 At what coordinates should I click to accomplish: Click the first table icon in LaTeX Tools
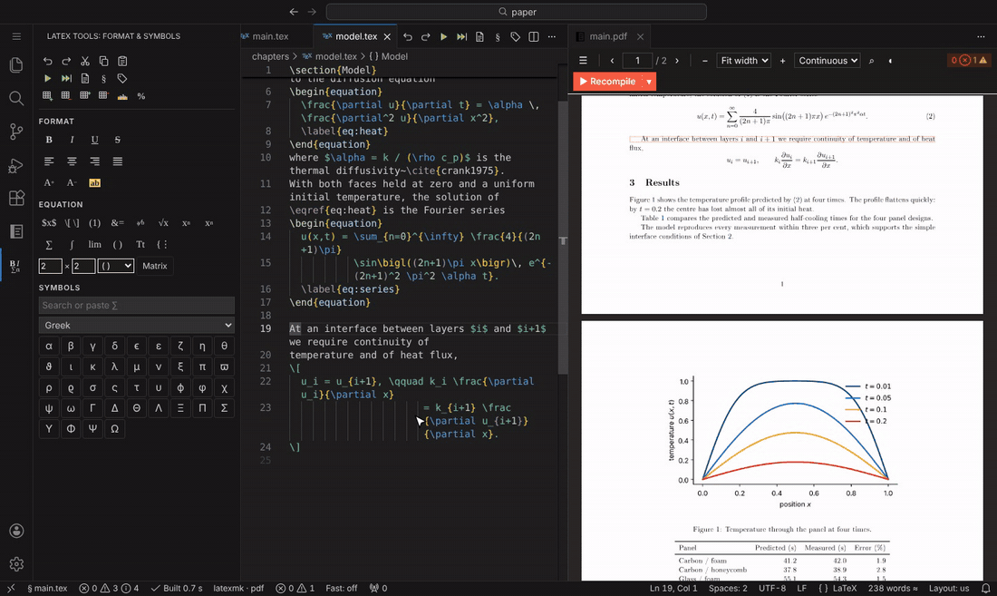(x=47, y=96)
